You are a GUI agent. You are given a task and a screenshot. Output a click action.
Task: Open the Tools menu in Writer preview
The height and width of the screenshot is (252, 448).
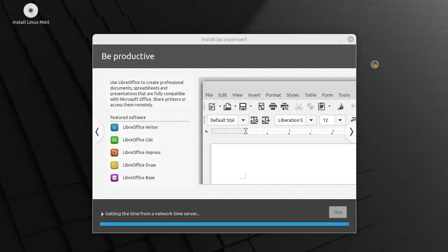(x=344, y=95)
